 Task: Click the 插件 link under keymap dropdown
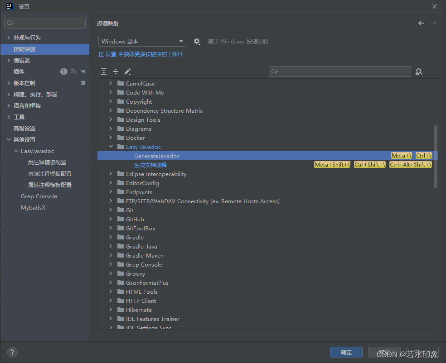pos(178,54)
